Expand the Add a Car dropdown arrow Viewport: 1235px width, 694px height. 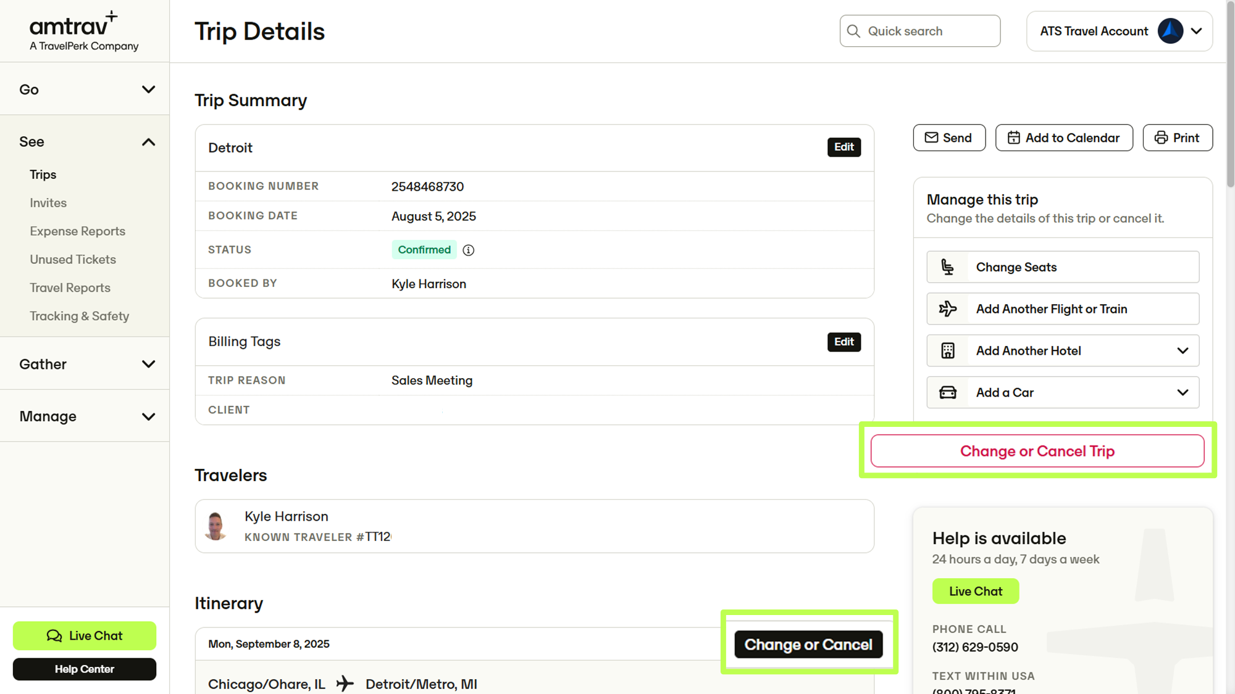[x=1183, y=392]
